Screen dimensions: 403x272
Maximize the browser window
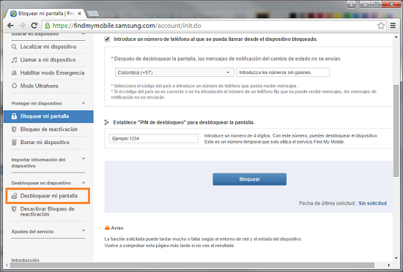(x=376, y=4)
